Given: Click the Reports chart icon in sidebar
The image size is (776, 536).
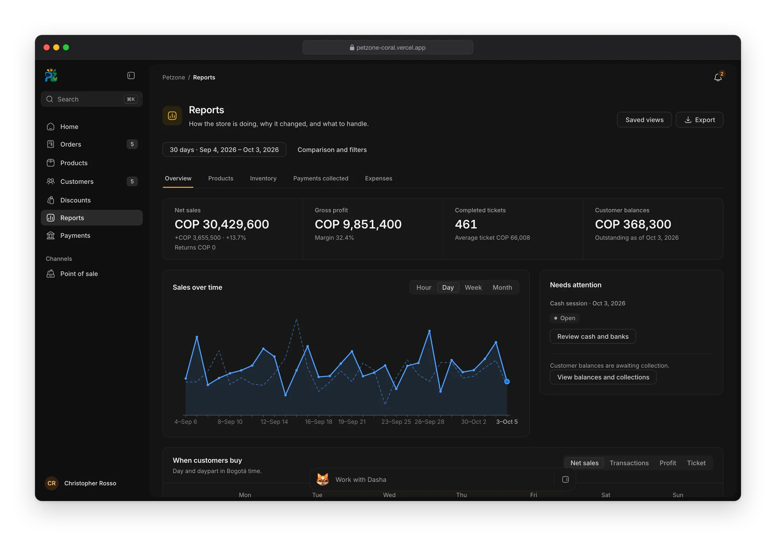Looking at the screenshot, I should [x=50, y=218].
